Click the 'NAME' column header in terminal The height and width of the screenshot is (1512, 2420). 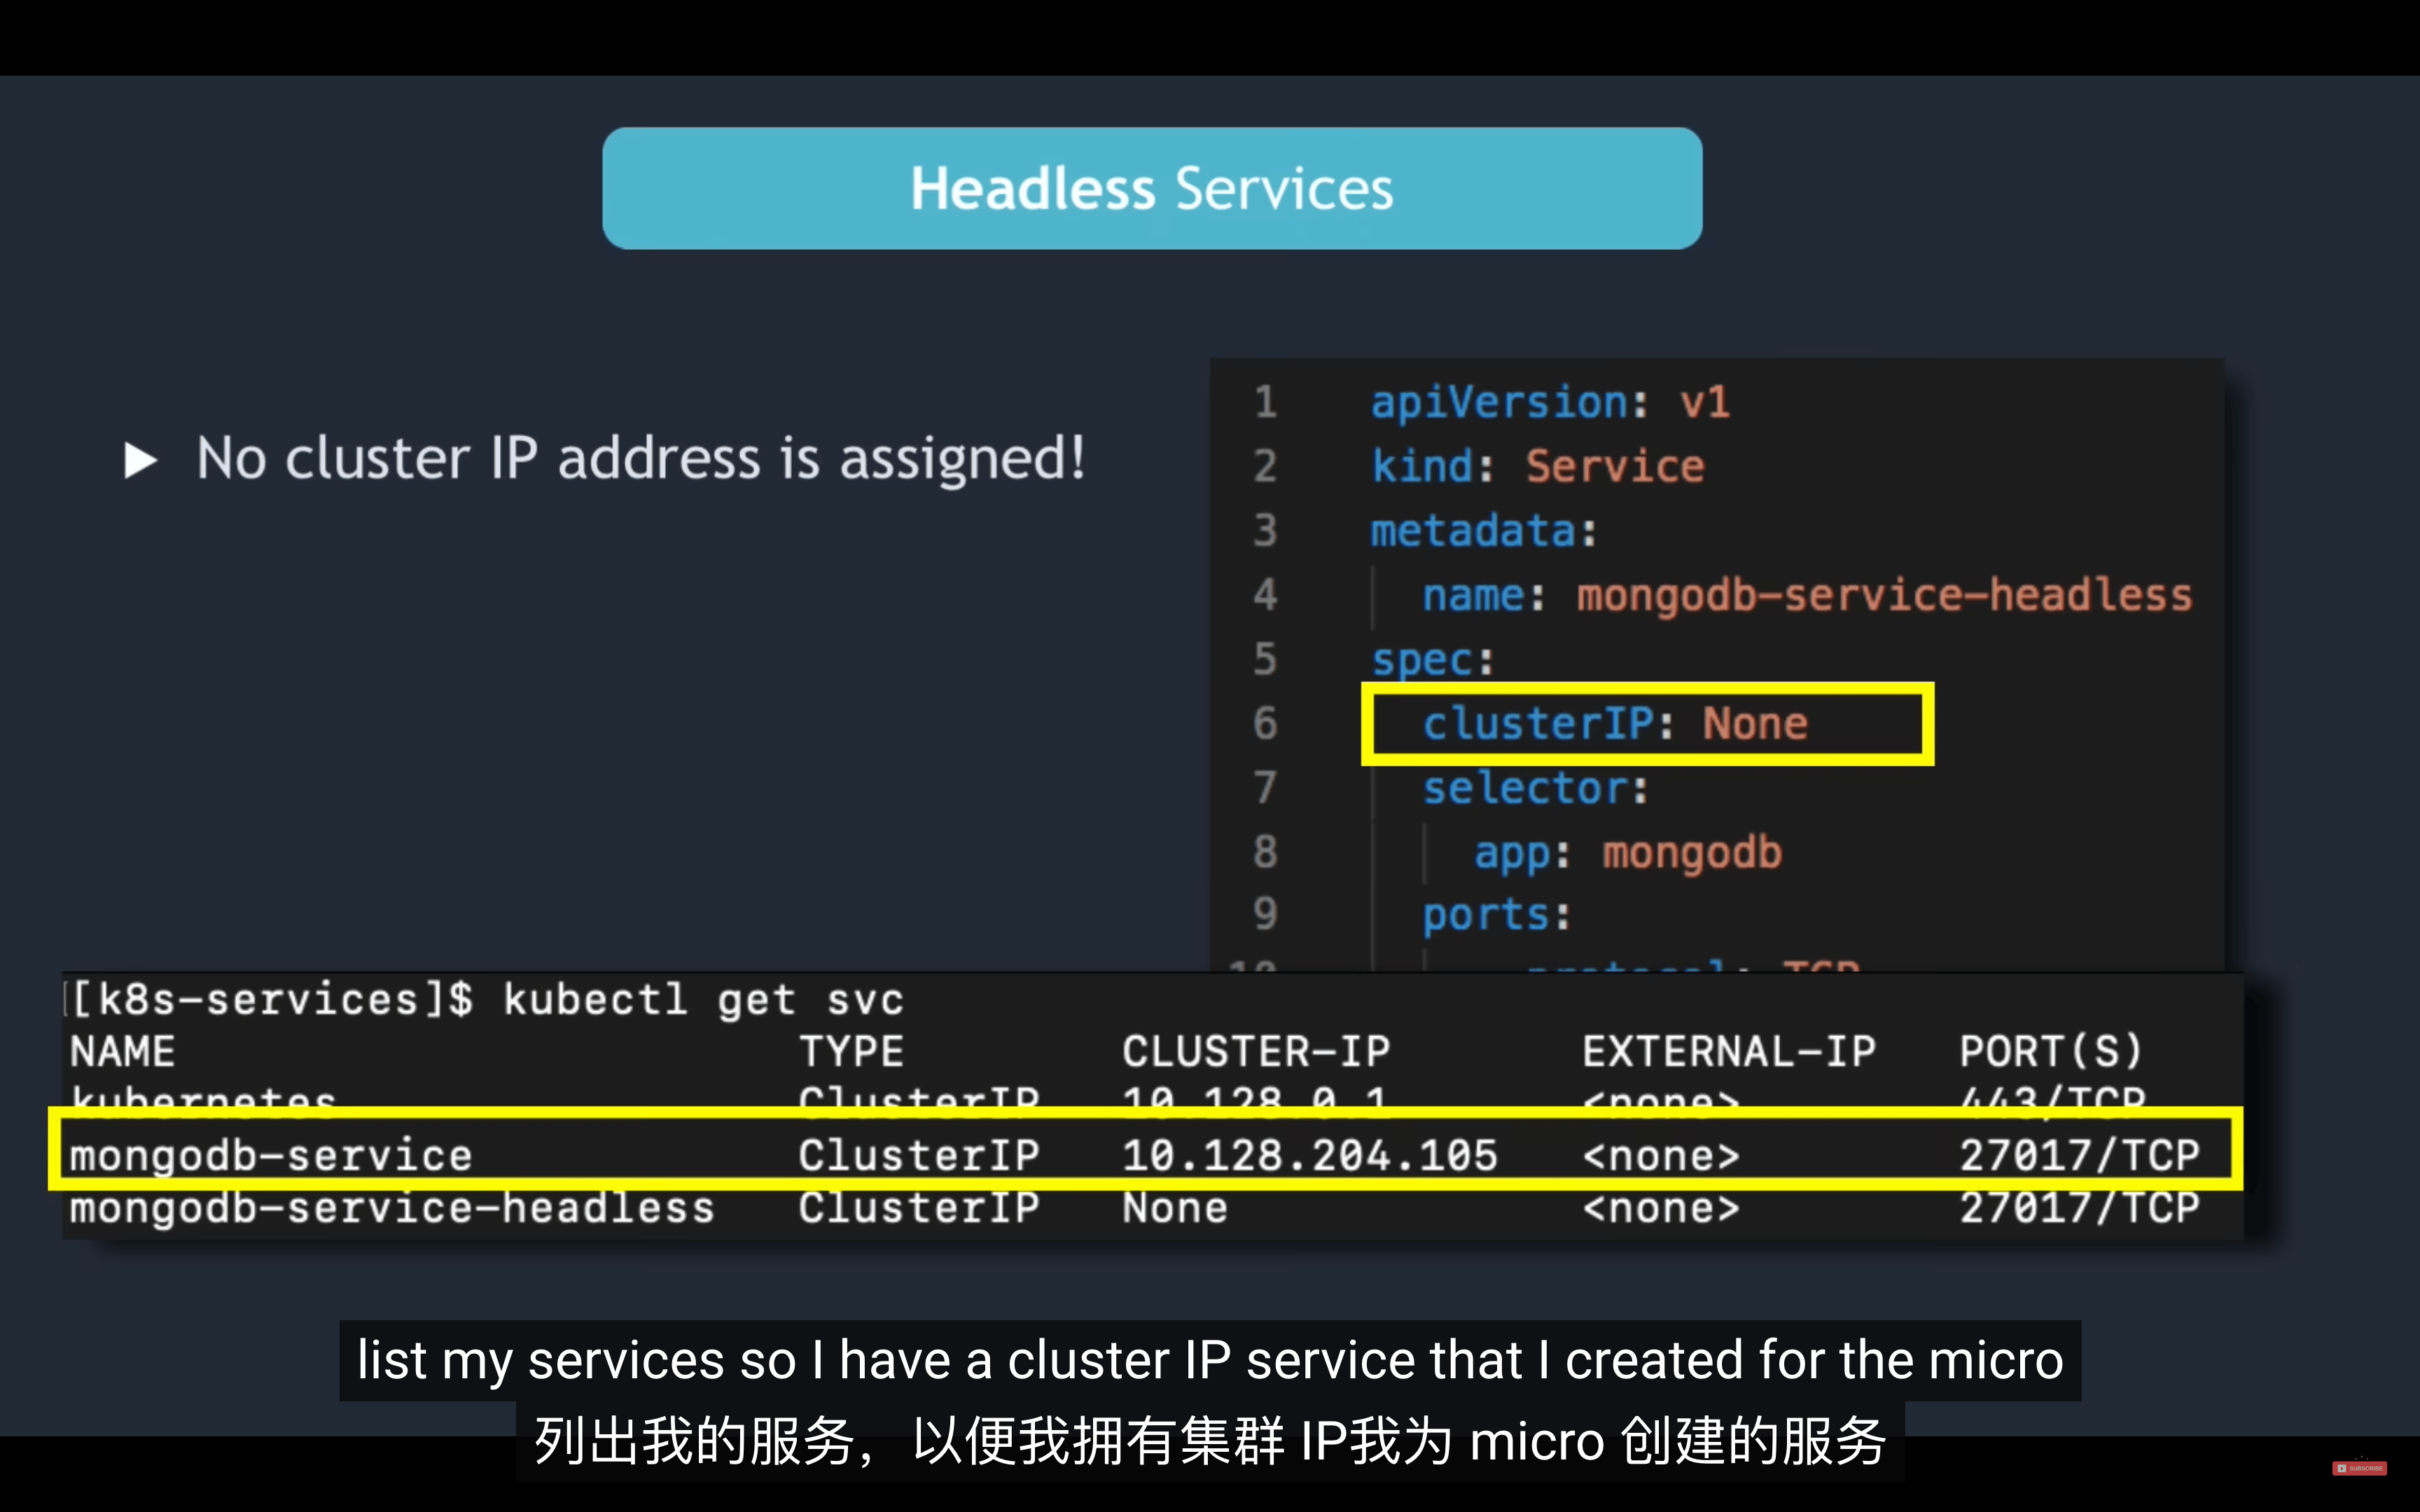point(122,1052)
